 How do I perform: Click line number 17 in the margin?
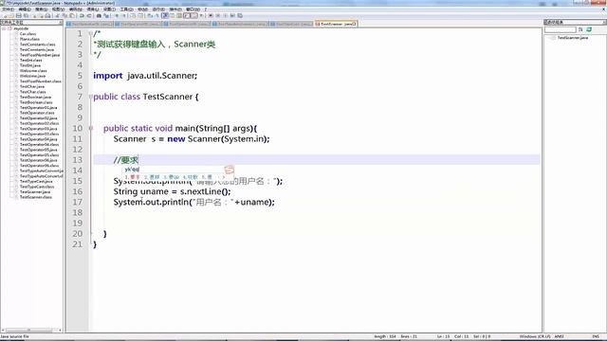point(78,202)
